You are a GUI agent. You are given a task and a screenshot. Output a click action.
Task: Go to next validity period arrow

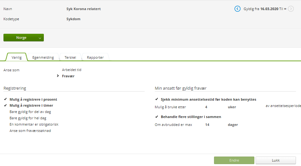pos(291,9)
